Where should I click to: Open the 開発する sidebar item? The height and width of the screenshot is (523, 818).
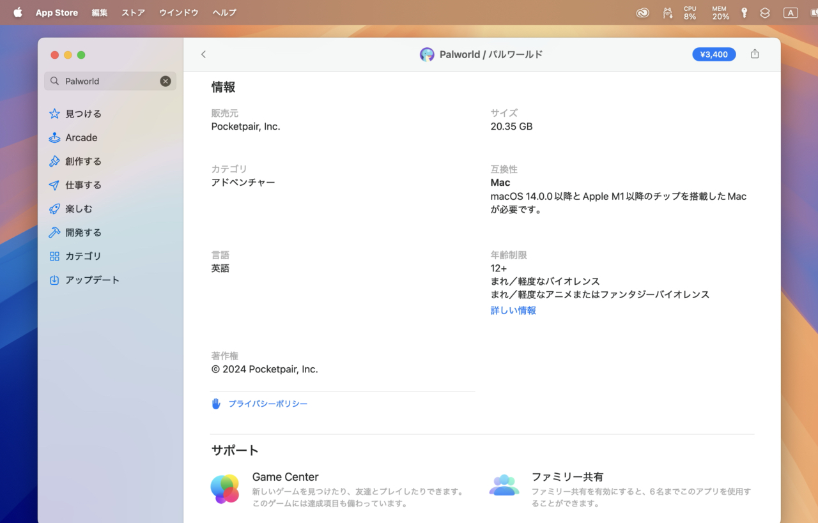click(83, 232)
